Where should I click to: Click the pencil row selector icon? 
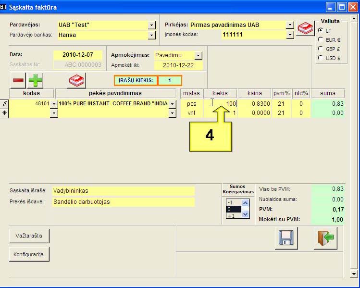(4, 104)
